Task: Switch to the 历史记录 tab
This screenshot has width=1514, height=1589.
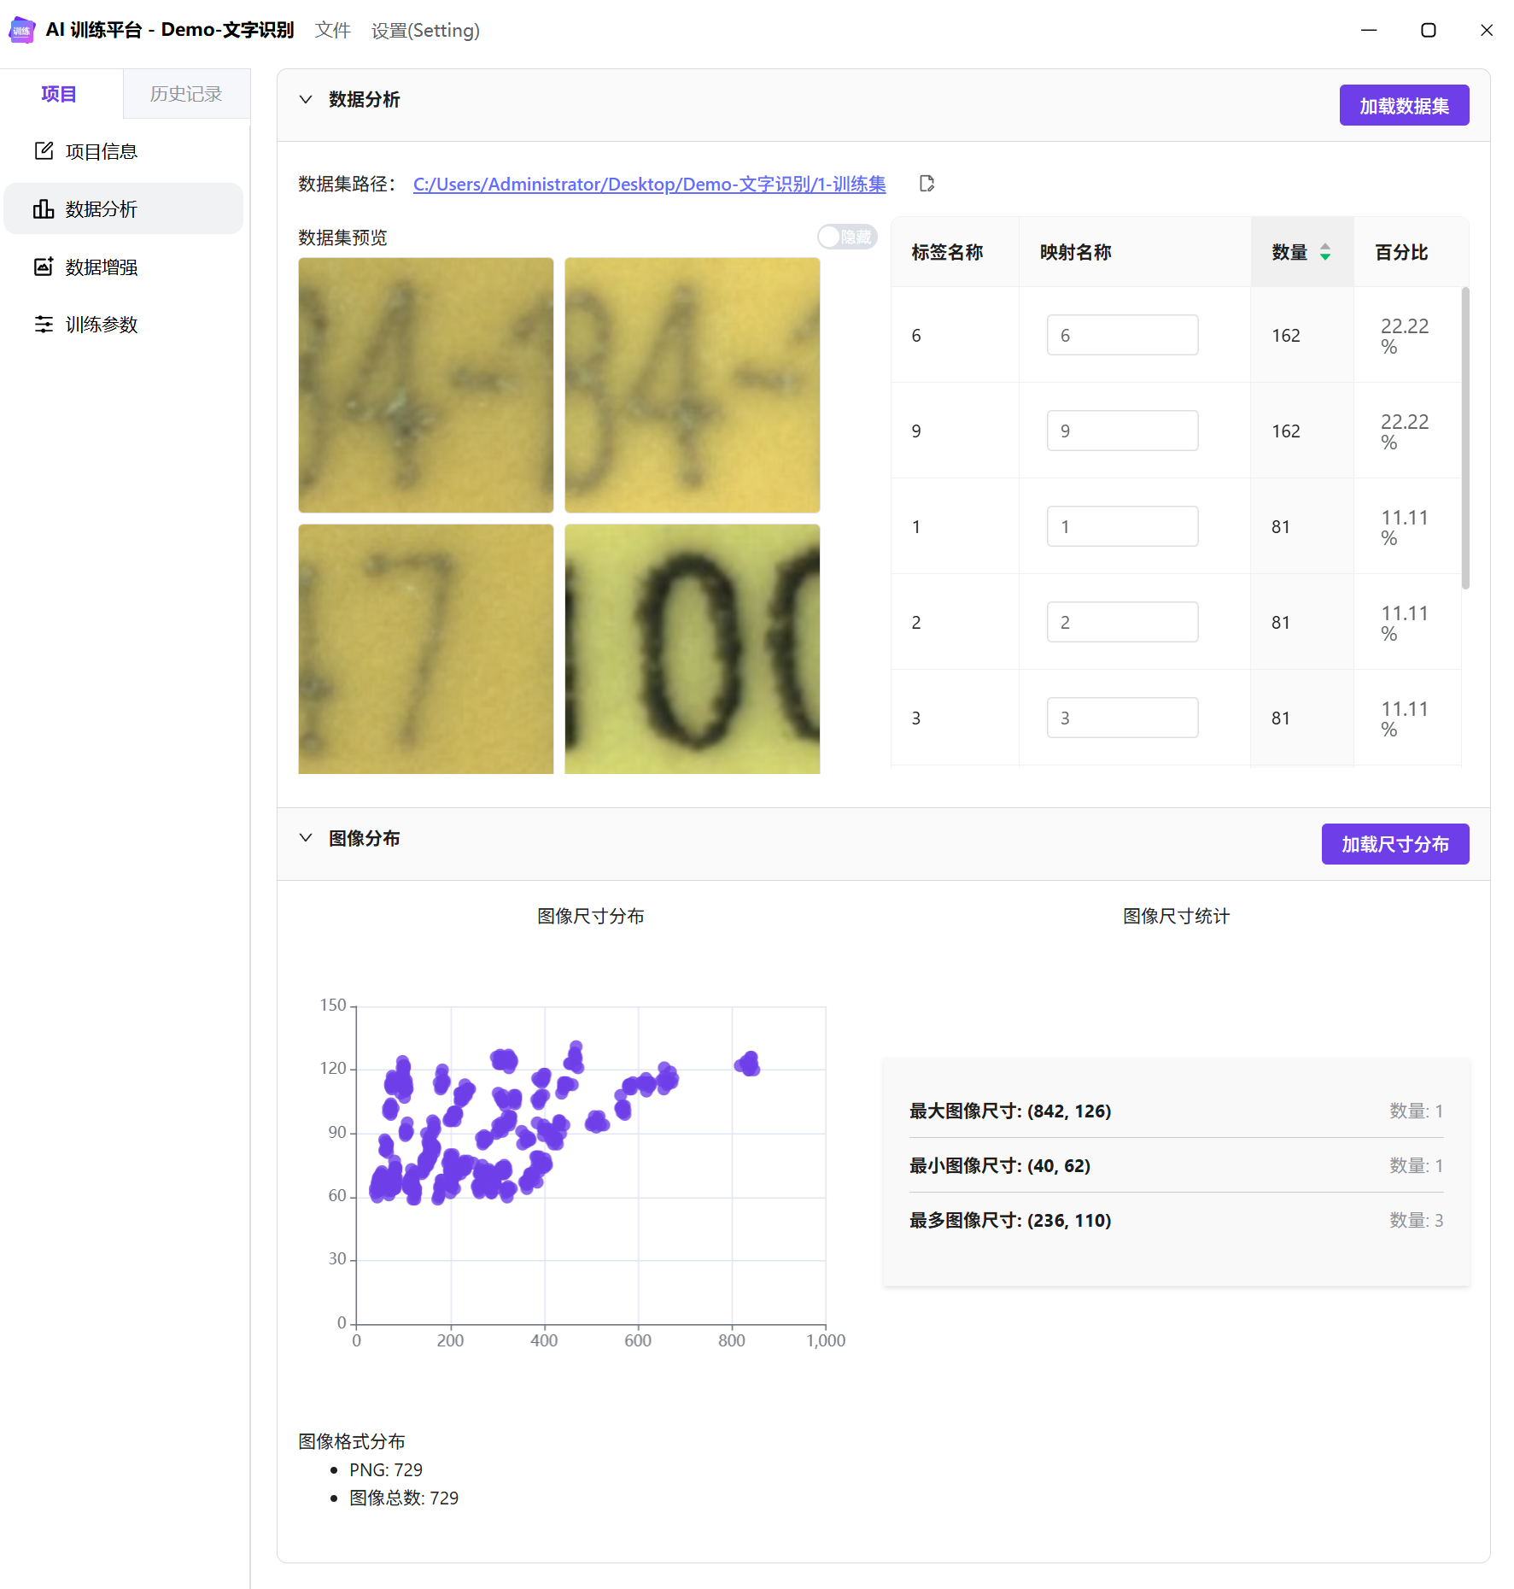Action: (186, 94)
